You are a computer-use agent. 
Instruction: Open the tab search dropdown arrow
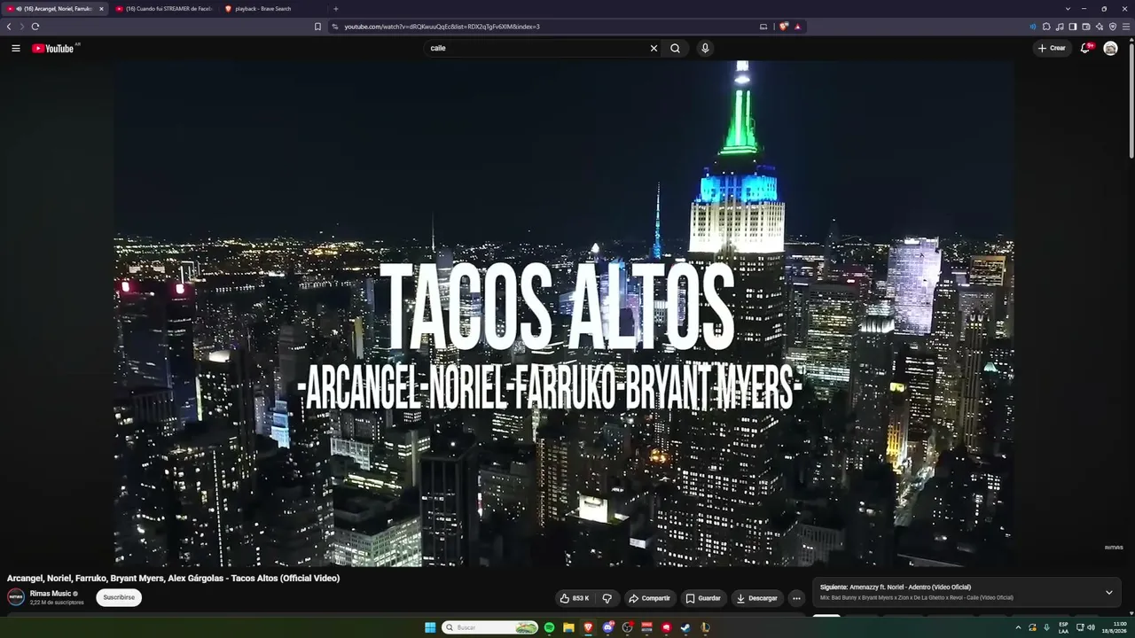click(x=1068, y=9)
